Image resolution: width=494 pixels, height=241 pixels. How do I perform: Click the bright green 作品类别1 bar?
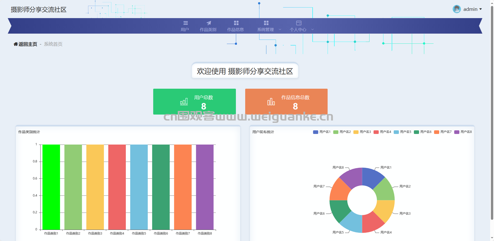pos(51,187)
